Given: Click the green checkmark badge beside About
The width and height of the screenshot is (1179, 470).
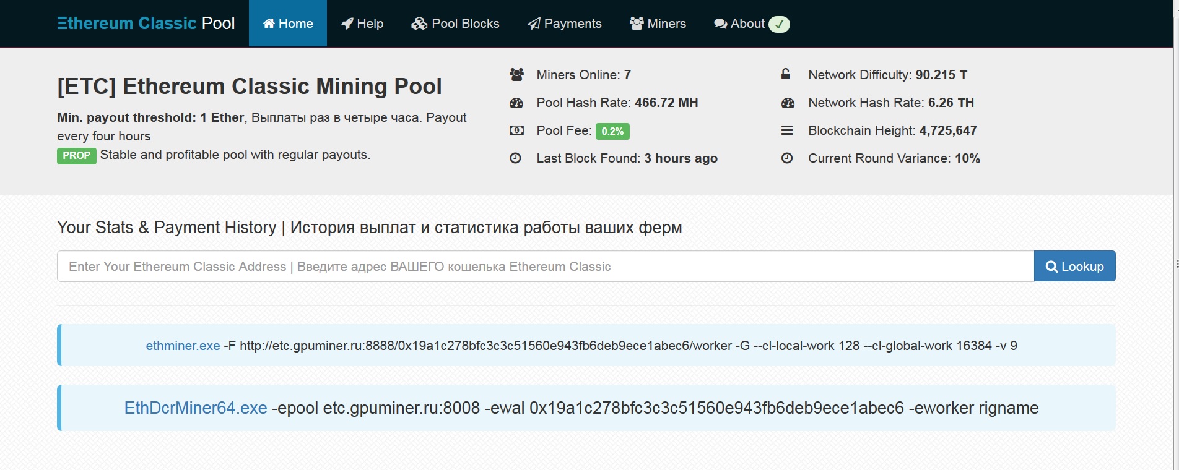Looking at the screenshot, I should click(x=779, y=24).
